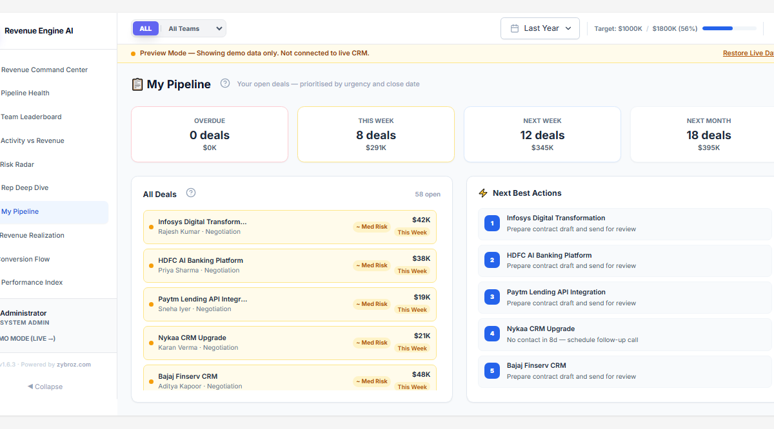This screenshot has width=774, height=429.
Task: Open the Next Month 18 deals card
Action: point(702,134)
